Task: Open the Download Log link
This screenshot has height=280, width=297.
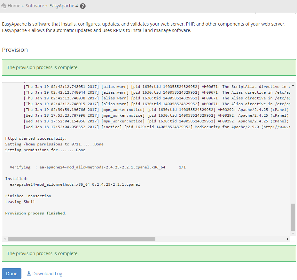Action: pos(47,274)
